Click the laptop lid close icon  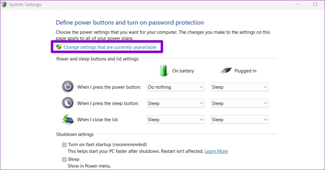68,120
